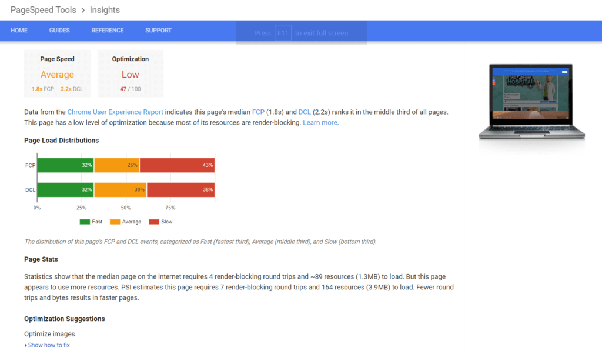
Task: Click the laptop page preview thumbnail
Action: (531, 101)
